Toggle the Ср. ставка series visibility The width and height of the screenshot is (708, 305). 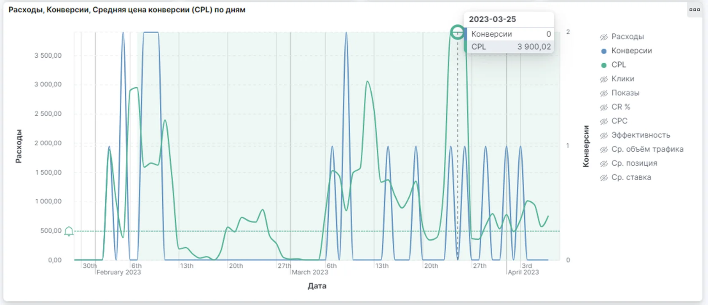[x=626, y=177]
